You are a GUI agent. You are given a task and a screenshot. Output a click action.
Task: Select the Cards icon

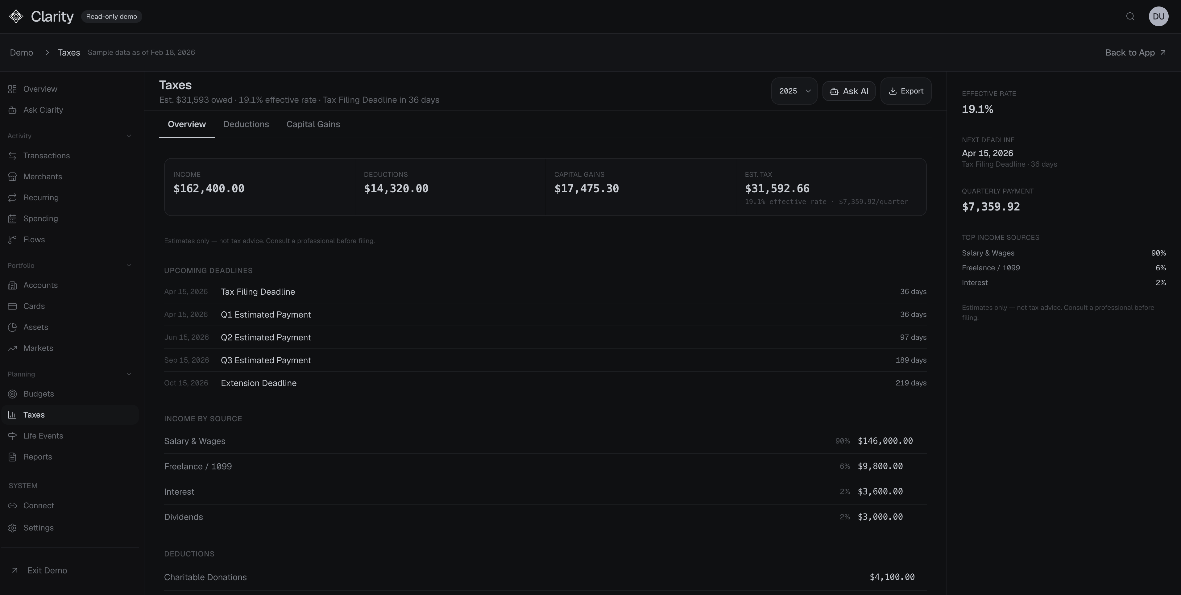[x=13, y=306]
